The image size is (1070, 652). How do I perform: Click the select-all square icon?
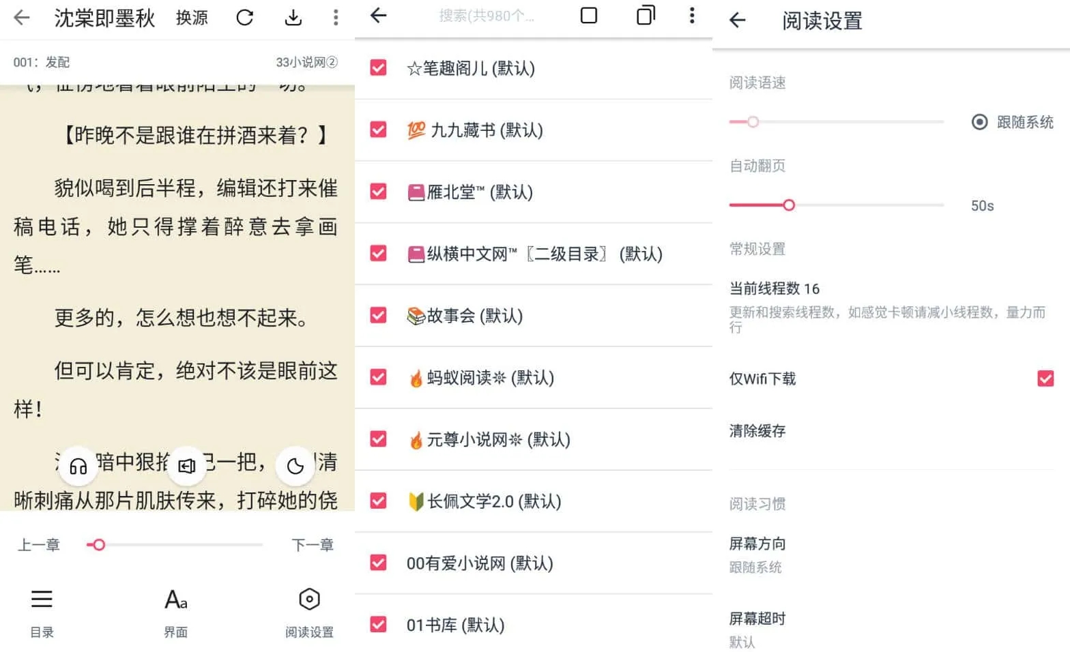click(x=588, y=16)
